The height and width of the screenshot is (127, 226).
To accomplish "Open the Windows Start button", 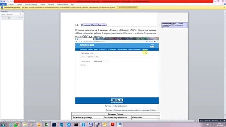I will pyautogui.click(x=3, y=125).
